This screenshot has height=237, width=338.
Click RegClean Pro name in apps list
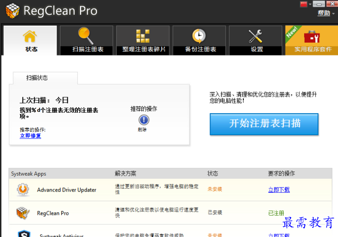tap(53, 213)
